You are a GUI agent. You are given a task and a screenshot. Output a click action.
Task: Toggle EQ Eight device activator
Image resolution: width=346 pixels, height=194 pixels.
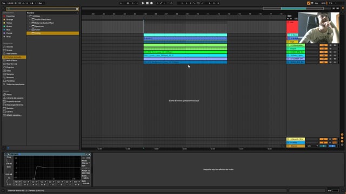pyautogui.click(x=6, y=154)
